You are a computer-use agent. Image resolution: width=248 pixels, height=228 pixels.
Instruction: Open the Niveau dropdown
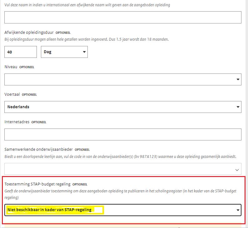tap(123, 79)
